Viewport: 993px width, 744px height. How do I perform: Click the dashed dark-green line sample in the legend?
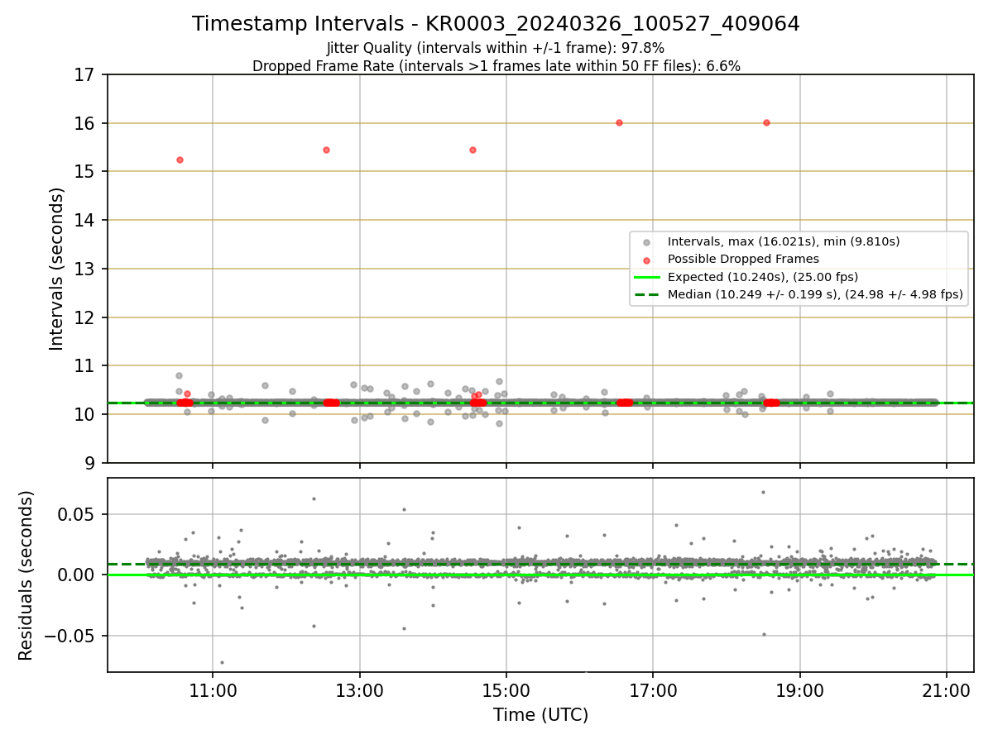pos(647,293)
